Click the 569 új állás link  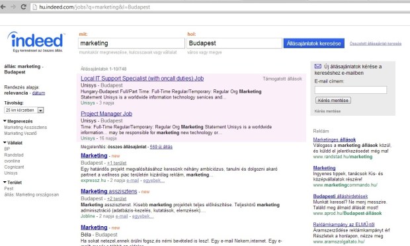161,147
